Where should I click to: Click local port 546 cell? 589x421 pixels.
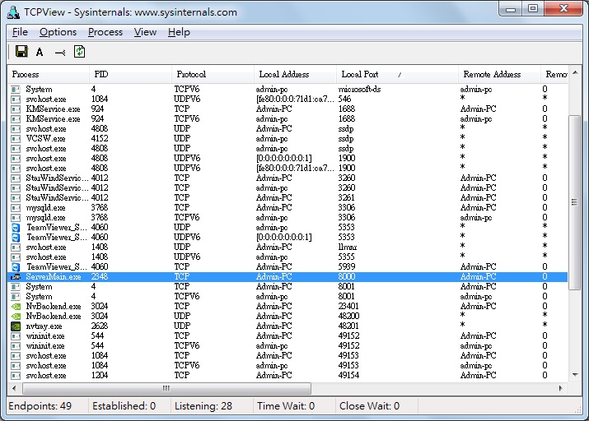point(344,99)
